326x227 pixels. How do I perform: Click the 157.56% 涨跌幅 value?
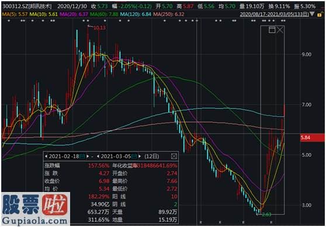(x=99, y=166)
